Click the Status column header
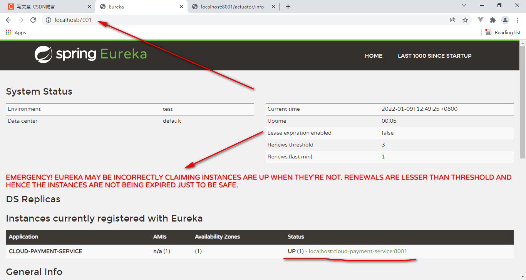 296,237
